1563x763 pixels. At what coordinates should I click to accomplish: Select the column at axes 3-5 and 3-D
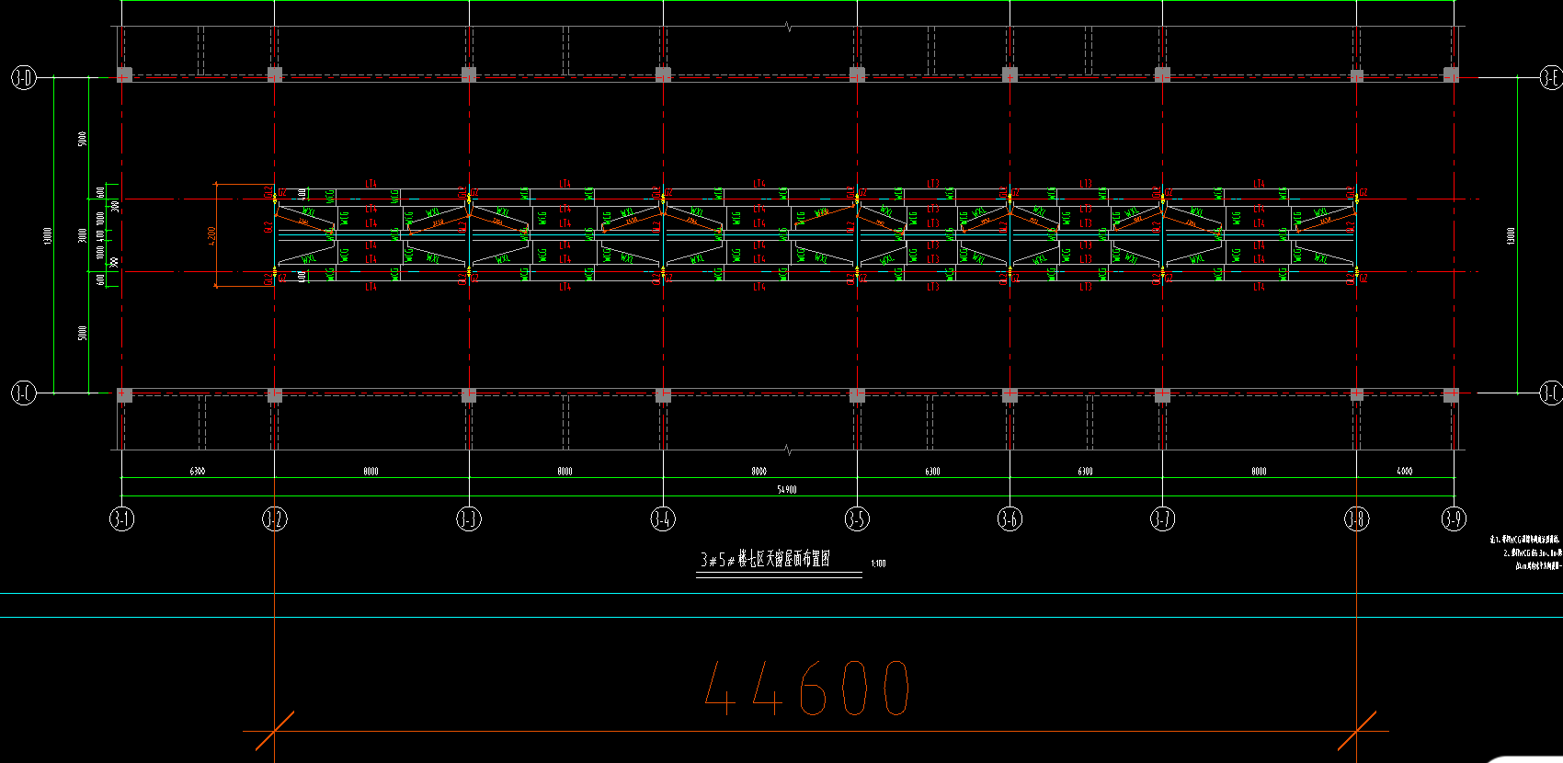857,74
